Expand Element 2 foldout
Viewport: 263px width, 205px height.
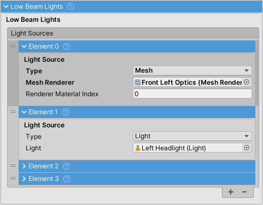[24, 166]
